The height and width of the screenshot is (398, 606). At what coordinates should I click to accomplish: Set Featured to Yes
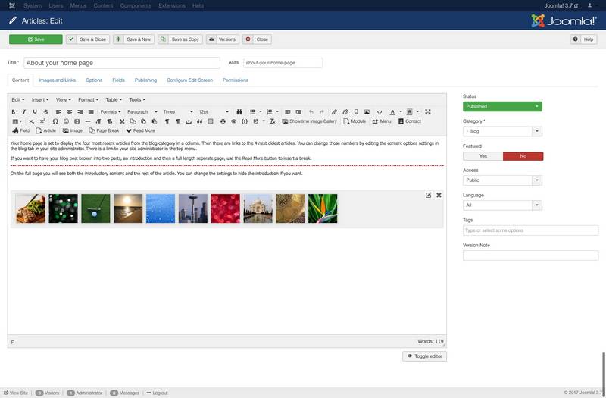point(483,156)
